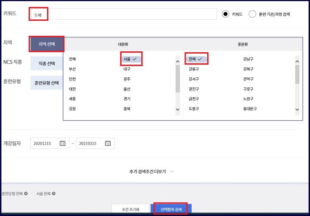Select 인천 region

pyautogui.click(x=72, y=79)
